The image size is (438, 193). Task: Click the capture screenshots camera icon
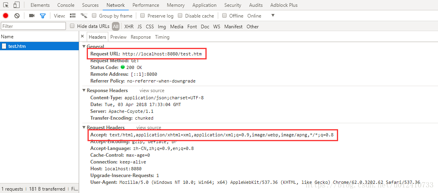click(32, 16)
